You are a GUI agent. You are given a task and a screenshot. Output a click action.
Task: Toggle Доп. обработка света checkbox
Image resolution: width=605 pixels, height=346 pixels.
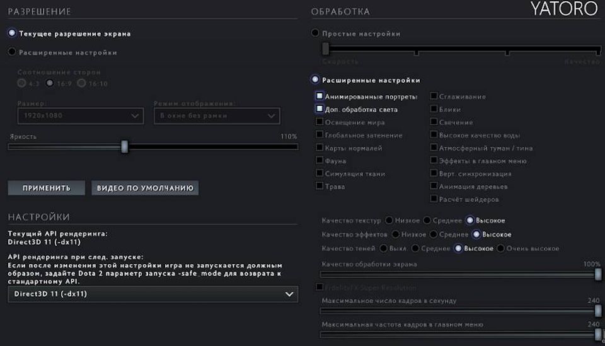[320, 109]
